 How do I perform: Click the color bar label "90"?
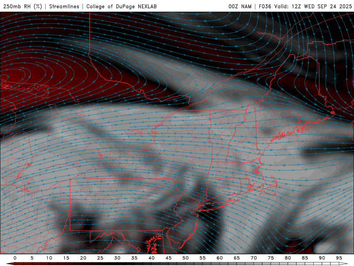pos(322,258)
